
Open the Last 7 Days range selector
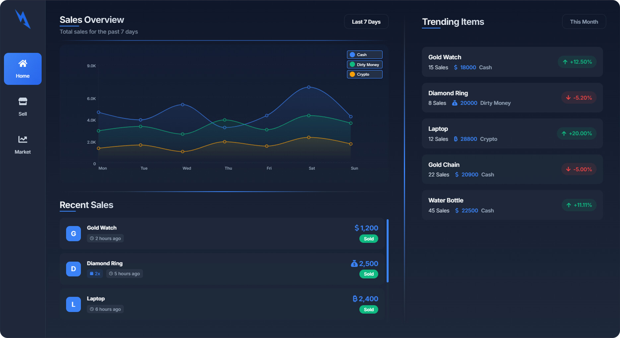click(366, 22)
